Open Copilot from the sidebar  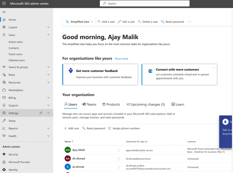click(x=13, y=27)
